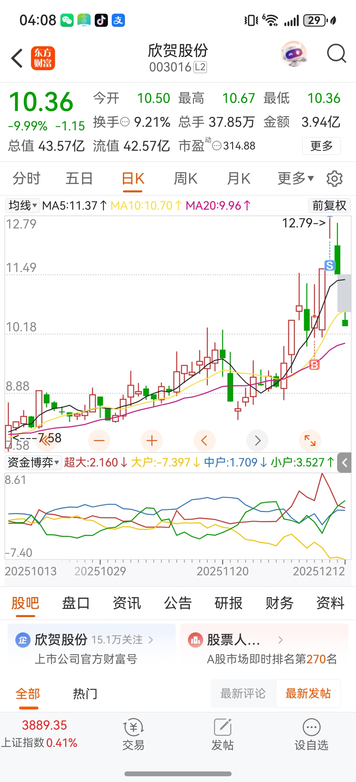Tap the 12.79 high price annotation
356x782 pixels.
tap(304, 223)
